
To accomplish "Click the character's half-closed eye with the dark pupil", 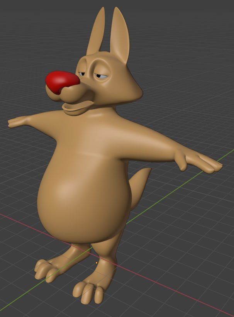I will (102, 76).
